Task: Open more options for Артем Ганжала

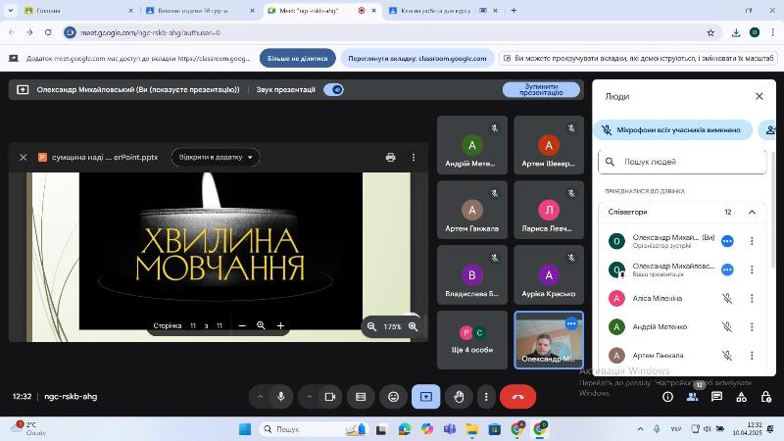Action: [x=752, y=356]
